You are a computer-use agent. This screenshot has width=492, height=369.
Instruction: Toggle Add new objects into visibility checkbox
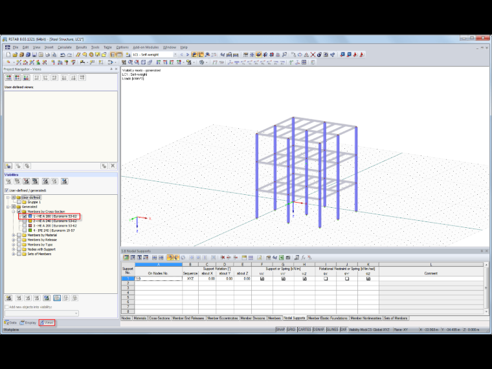tap(6, 307)
